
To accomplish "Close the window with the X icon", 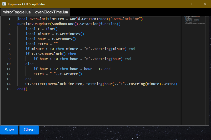I will (205, 4).
